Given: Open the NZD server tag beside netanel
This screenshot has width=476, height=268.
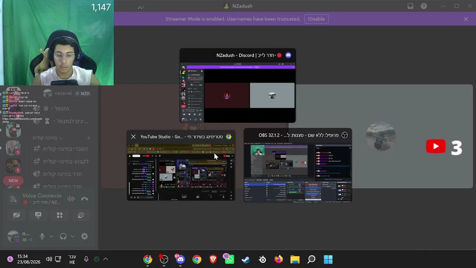Looking at the screenshot, I should [x=82, y=93].
